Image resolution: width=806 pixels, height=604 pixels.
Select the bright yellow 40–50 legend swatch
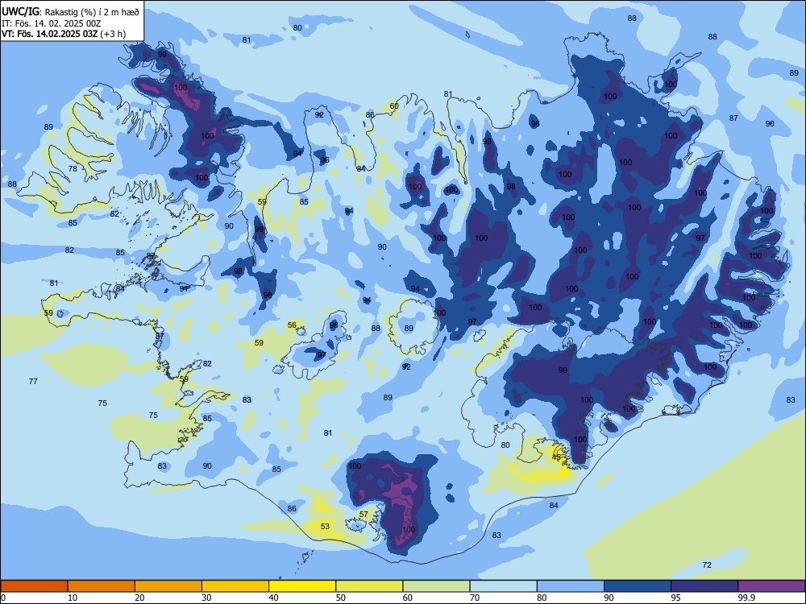pos(302,586)
